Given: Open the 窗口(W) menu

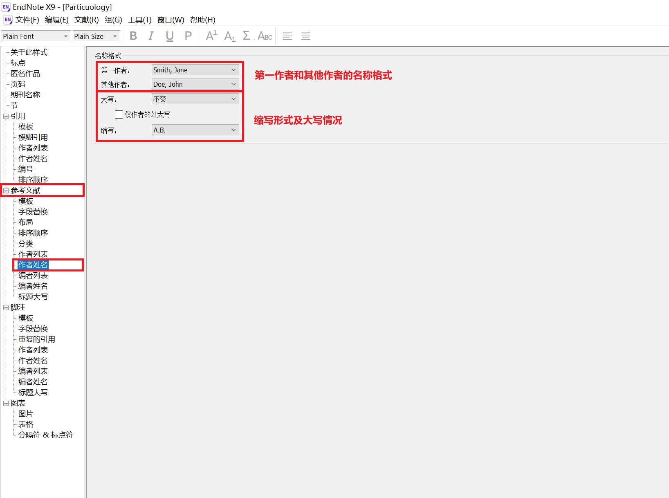Looking at the screenshot, I should click(171, 20).
